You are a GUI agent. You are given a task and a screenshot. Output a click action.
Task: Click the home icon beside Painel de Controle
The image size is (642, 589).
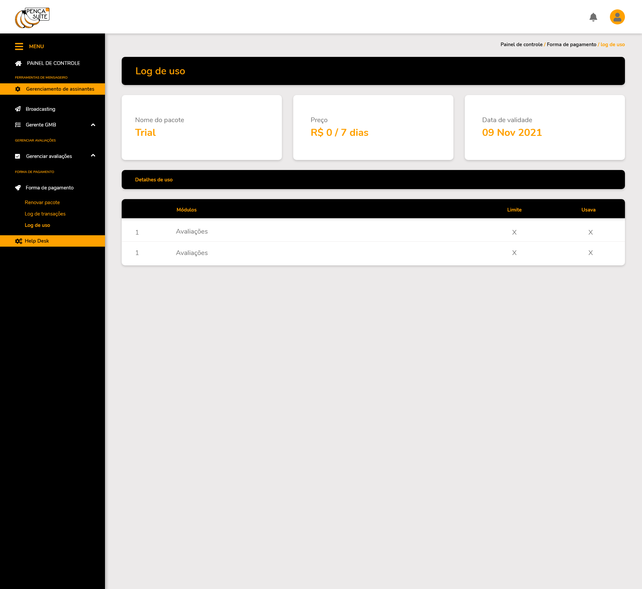[18, 63]
